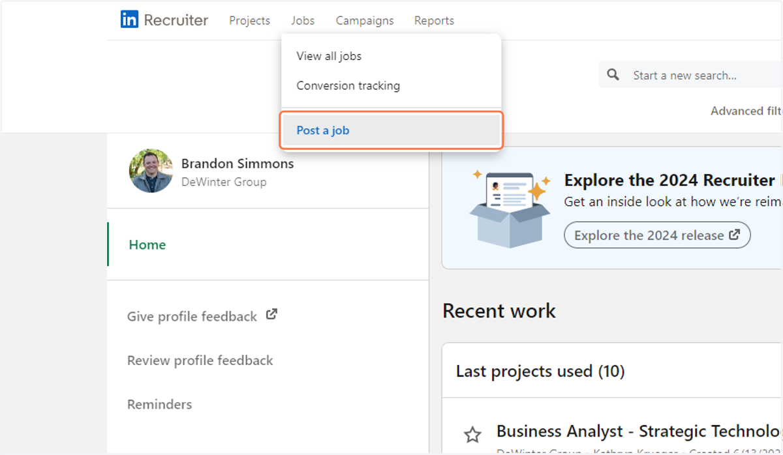This screenshot has width=783, height=455.
Task: Click Brandon Simmons profile photo
Action: pyautogui.click(x=151, y=171)
